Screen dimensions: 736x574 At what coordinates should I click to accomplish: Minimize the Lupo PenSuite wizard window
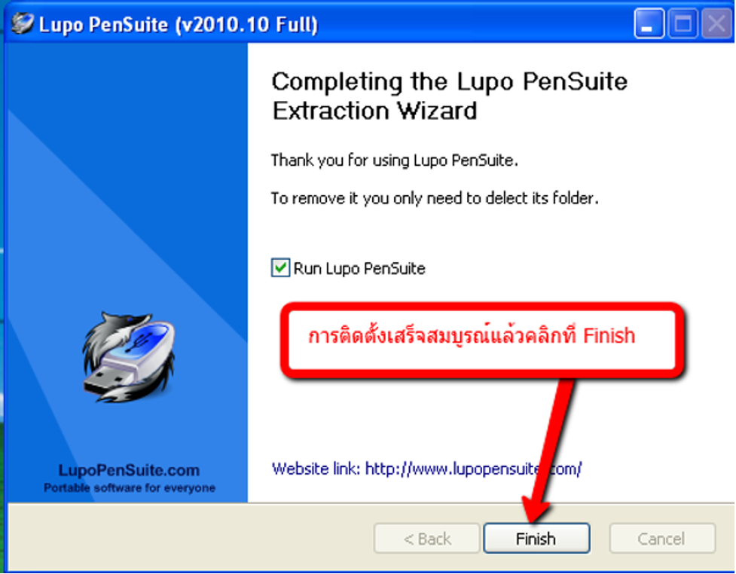(649, 23)
